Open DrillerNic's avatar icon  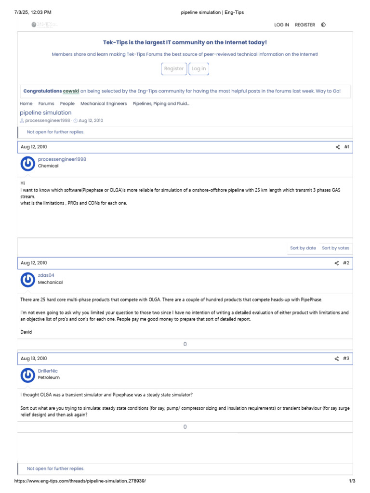pyautogui.click(x=28, y=376)
